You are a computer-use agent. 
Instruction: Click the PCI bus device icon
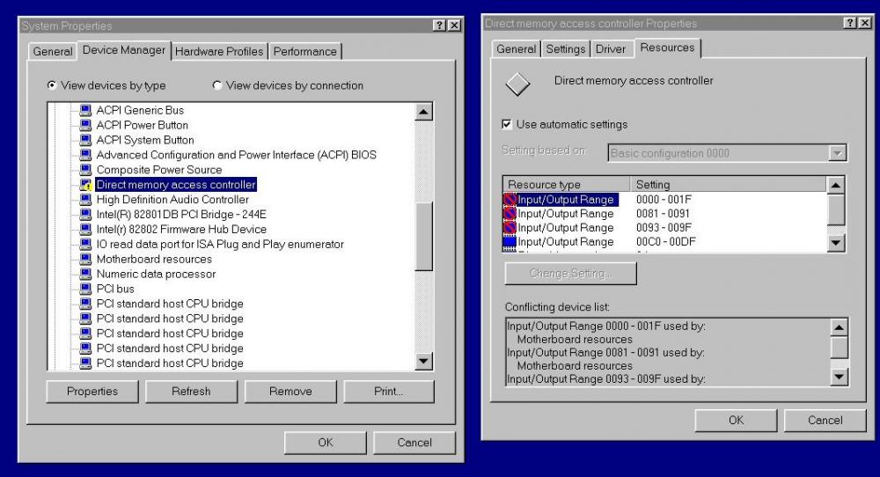pos(85,289)
